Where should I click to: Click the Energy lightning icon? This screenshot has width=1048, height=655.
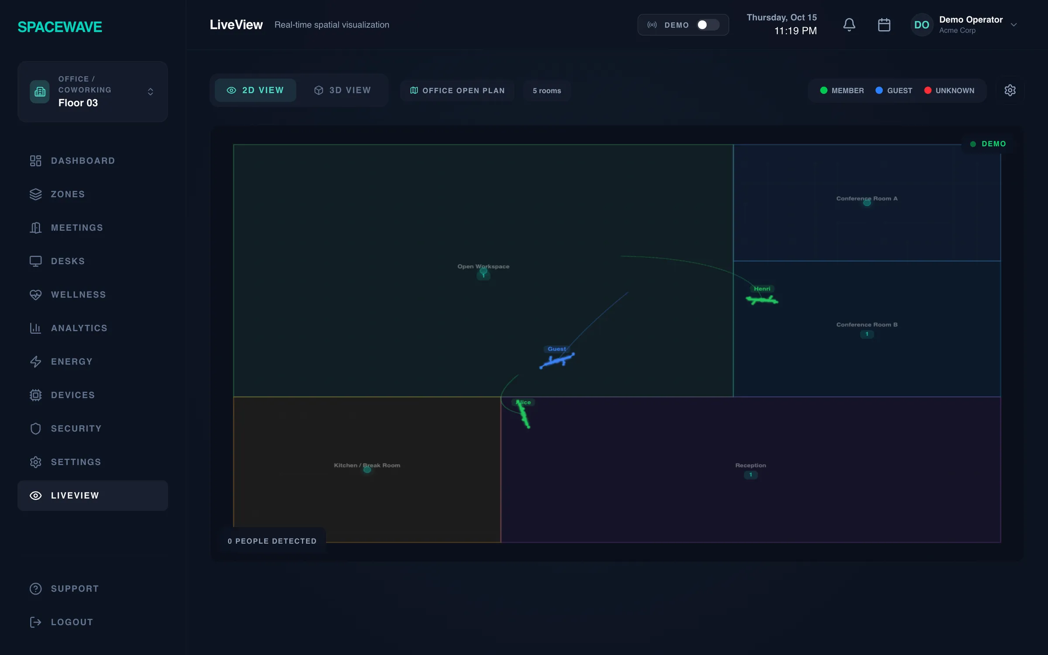coord(35,362)
